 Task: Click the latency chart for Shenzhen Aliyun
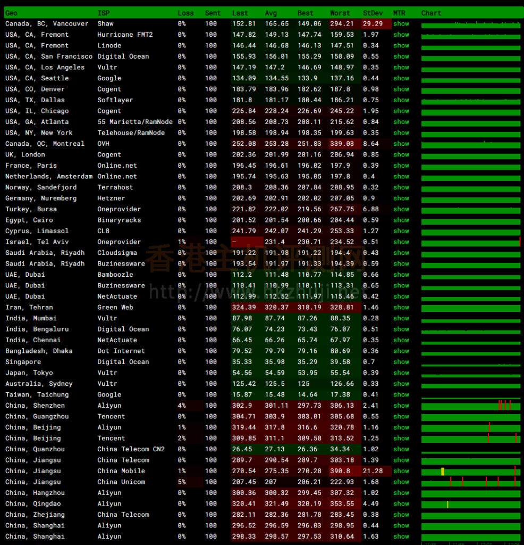tap(471, 406)
